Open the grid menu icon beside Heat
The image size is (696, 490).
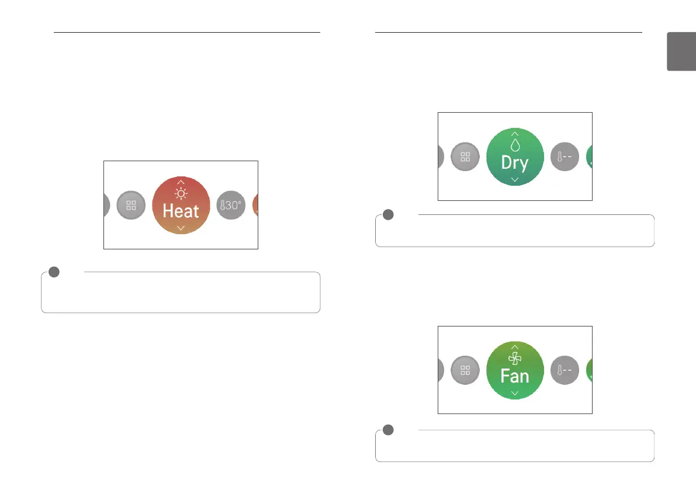(x=131, y=206)
